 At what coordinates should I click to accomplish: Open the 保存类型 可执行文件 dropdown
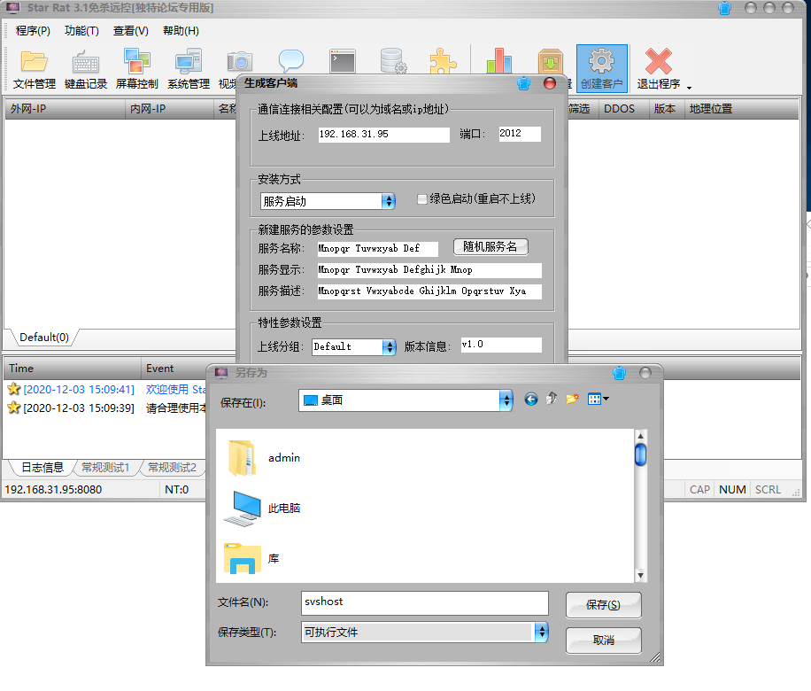[x=424, y=632]
